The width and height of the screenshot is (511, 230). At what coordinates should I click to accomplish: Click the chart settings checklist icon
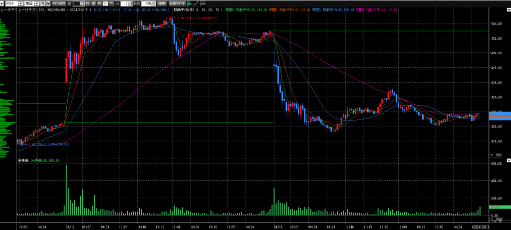point(48,3)
